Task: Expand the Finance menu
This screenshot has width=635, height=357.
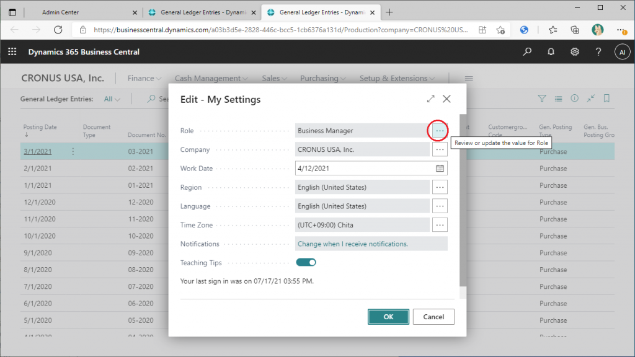Action: coord(144,78)
